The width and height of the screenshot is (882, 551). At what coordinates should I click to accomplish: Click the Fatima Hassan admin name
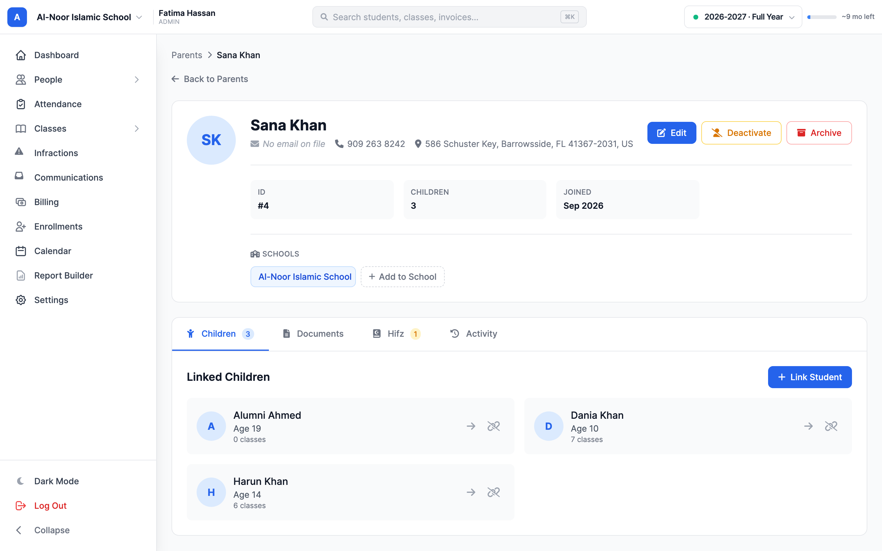coord(187,13)
